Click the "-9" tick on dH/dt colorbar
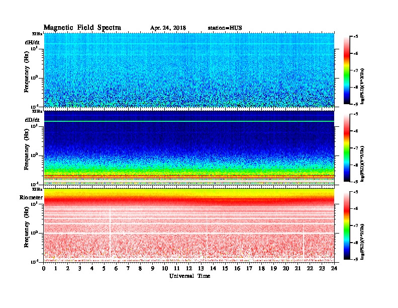This screenshot has width=398, height=308. coord(356,104)
